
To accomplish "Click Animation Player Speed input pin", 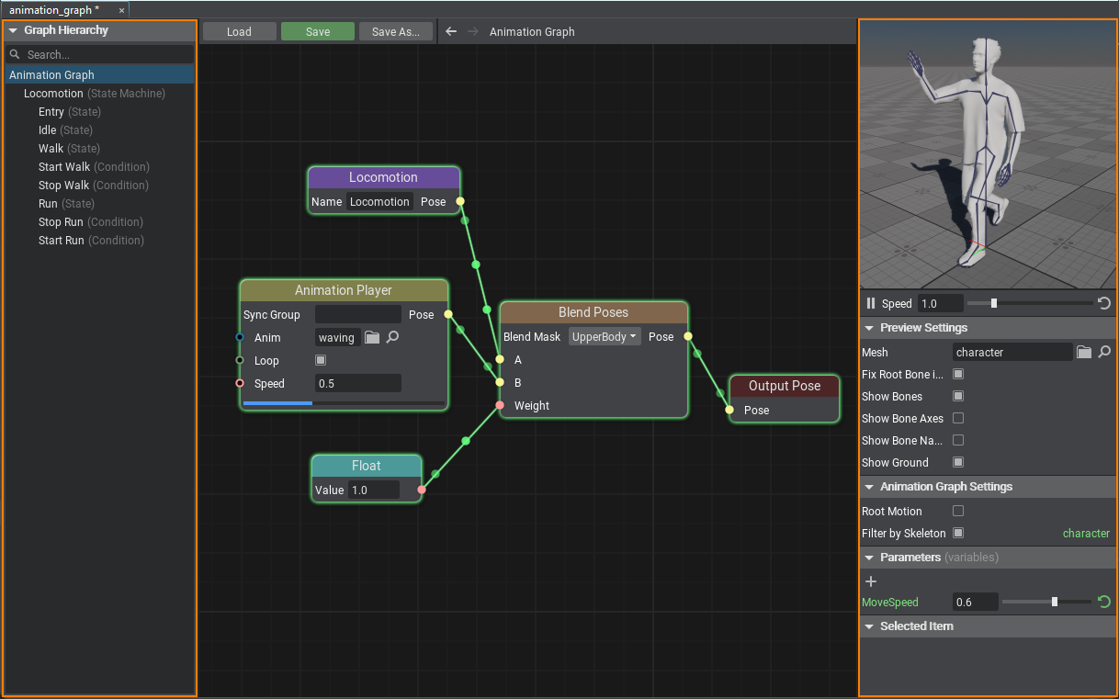I will (x=240, y=383).
